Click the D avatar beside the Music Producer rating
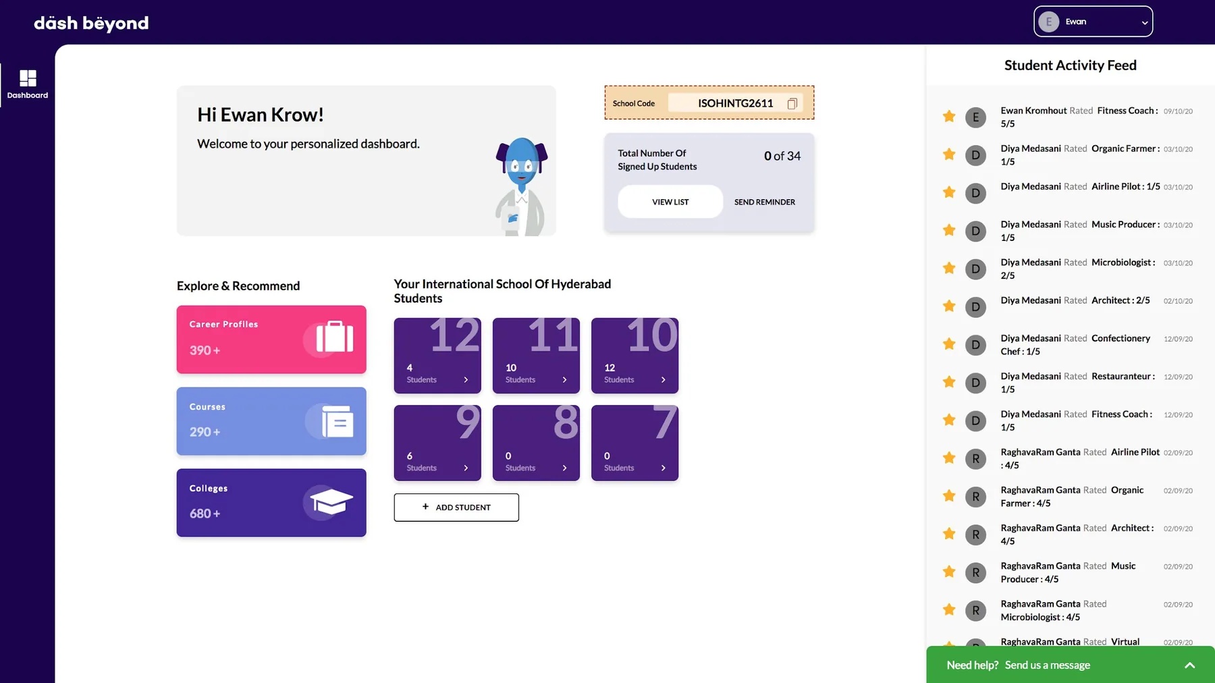This screenshot has width=1215, height=683. click(x=975, y=231)
